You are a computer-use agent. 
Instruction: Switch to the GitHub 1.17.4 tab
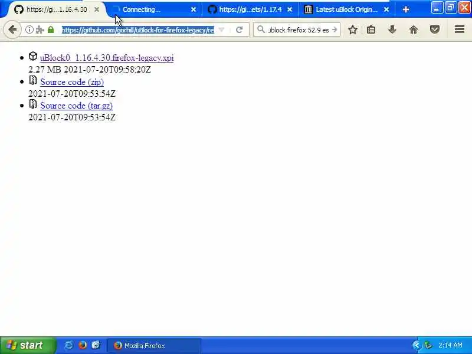[250, 9]
